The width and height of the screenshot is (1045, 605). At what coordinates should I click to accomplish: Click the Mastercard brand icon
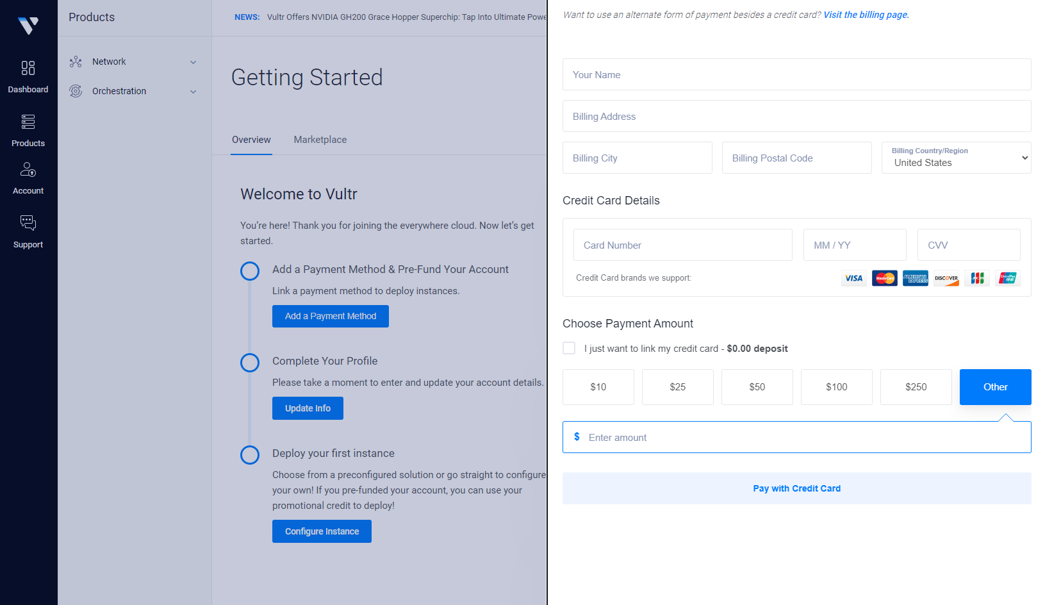pos(885,278)
